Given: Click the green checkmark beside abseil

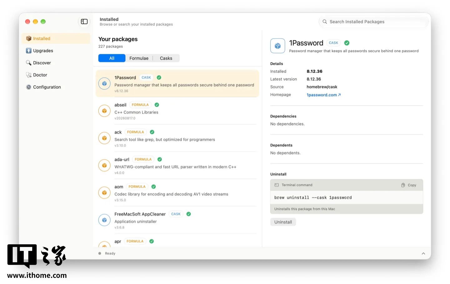Looking at the screenshot, I should point(157,105).
